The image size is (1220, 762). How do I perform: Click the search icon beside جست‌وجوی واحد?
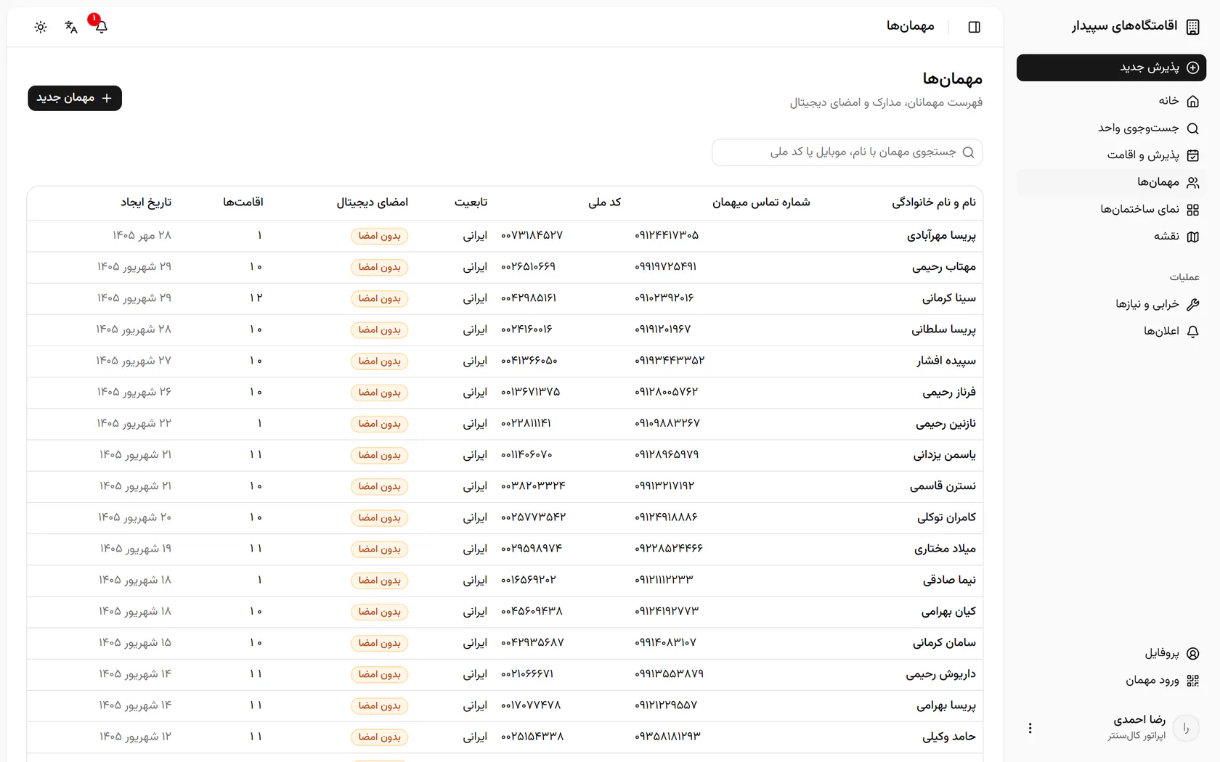1192,128
